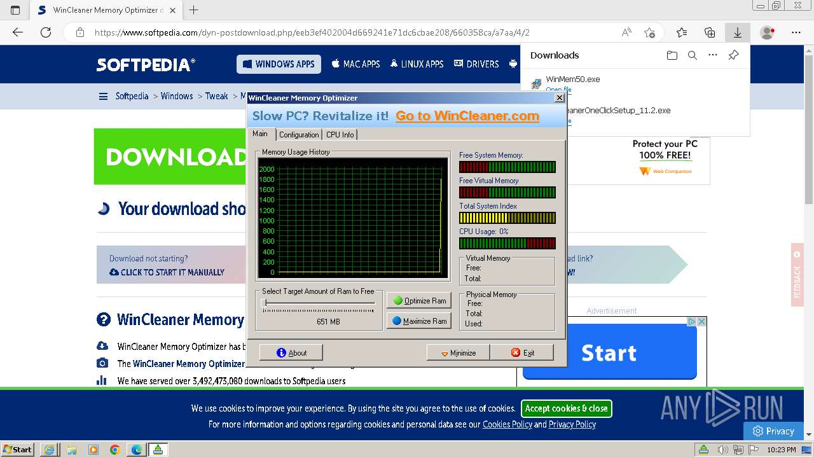Click the address bar URL
Image resolution: width=814 pixels, height=458 pixels.
click(x=312, y=32)
